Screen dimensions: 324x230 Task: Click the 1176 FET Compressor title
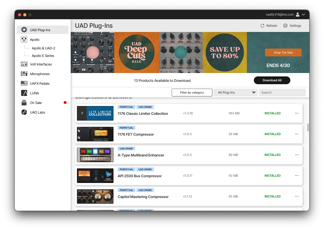[136, 134]
